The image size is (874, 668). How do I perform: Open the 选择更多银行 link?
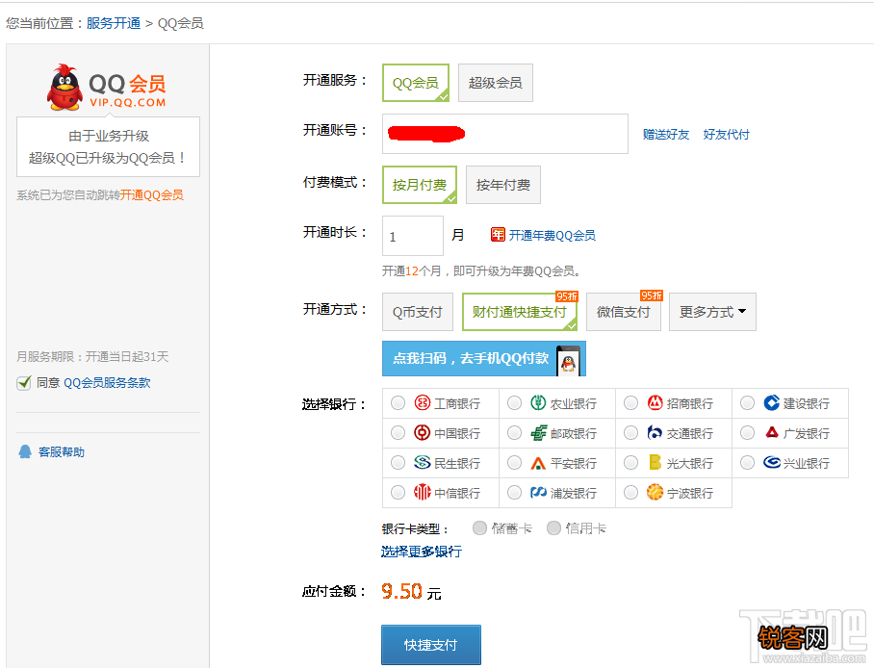(x=422, y=552)
